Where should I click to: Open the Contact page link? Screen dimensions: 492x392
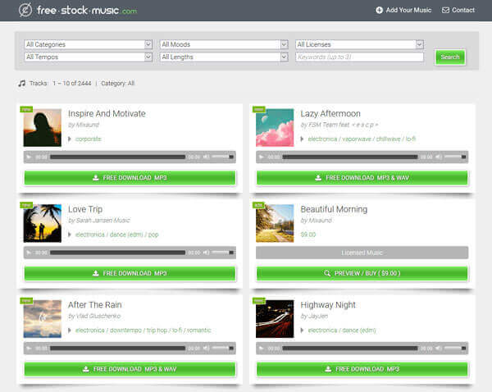(458, 10)
